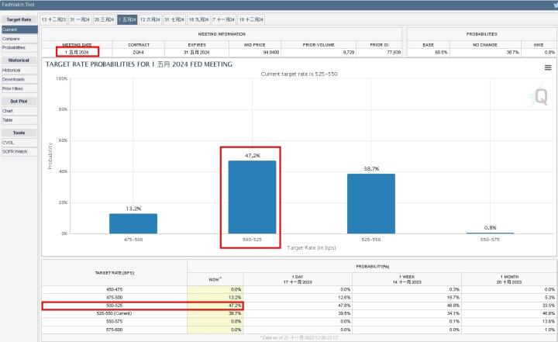The image size is (558, 342).
Task: Click the '1 五月 2024' meeting date cell
Action: tap(77, 53)
